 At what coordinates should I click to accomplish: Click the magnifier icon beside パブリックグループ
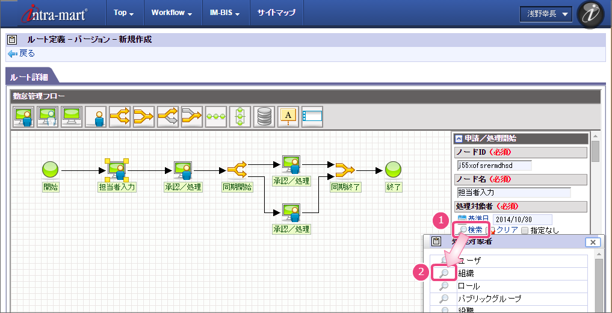point(444,299)
